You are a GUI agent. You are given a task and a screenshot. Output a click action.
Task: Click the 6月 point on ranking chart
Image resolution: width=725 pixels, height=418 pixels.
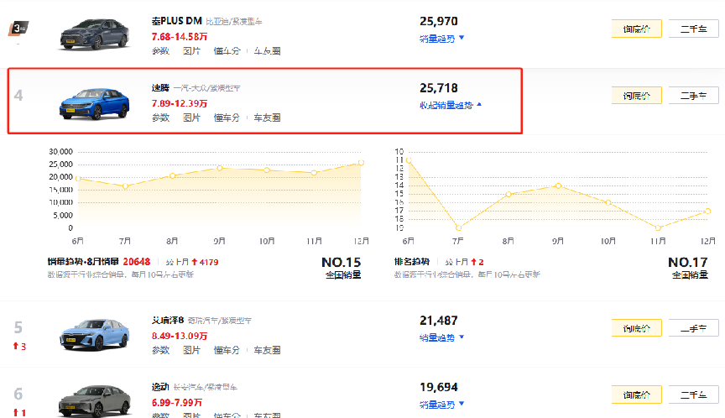pos(409,160)
